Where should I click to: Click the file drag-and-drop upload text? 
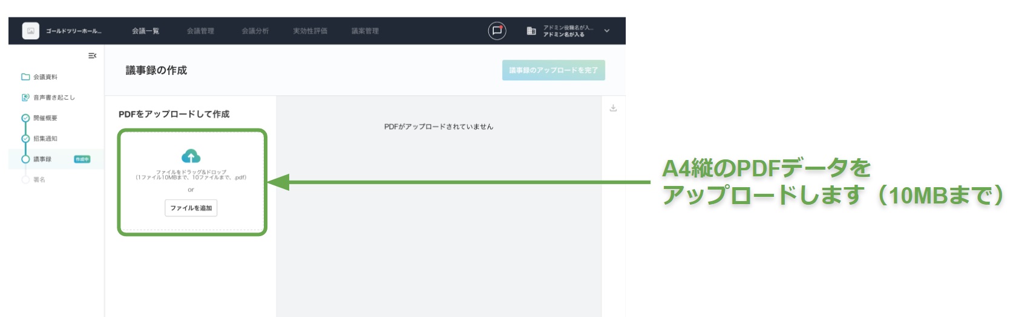pos(191,175)
